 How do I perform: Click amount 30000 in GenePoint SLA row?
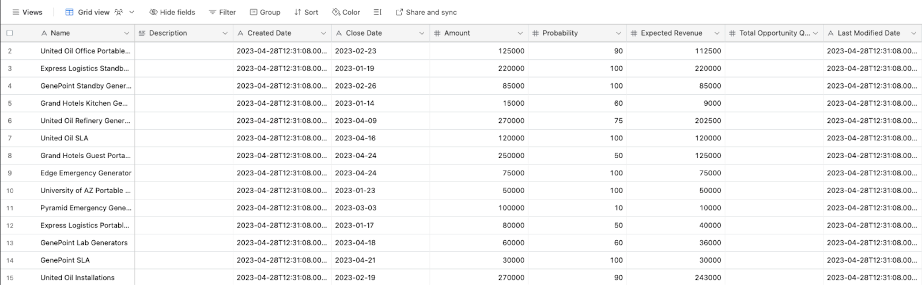click(x=513, y=260)
